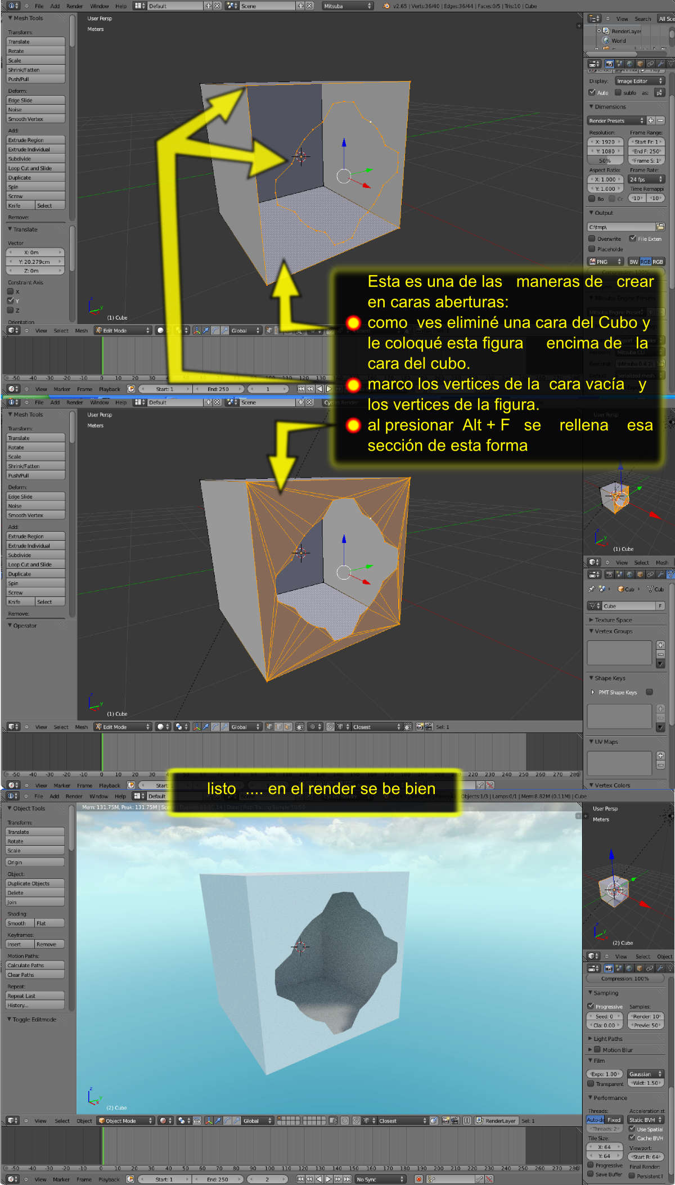Open folder browser next to C:\tmp\ path

click(660, 227)
